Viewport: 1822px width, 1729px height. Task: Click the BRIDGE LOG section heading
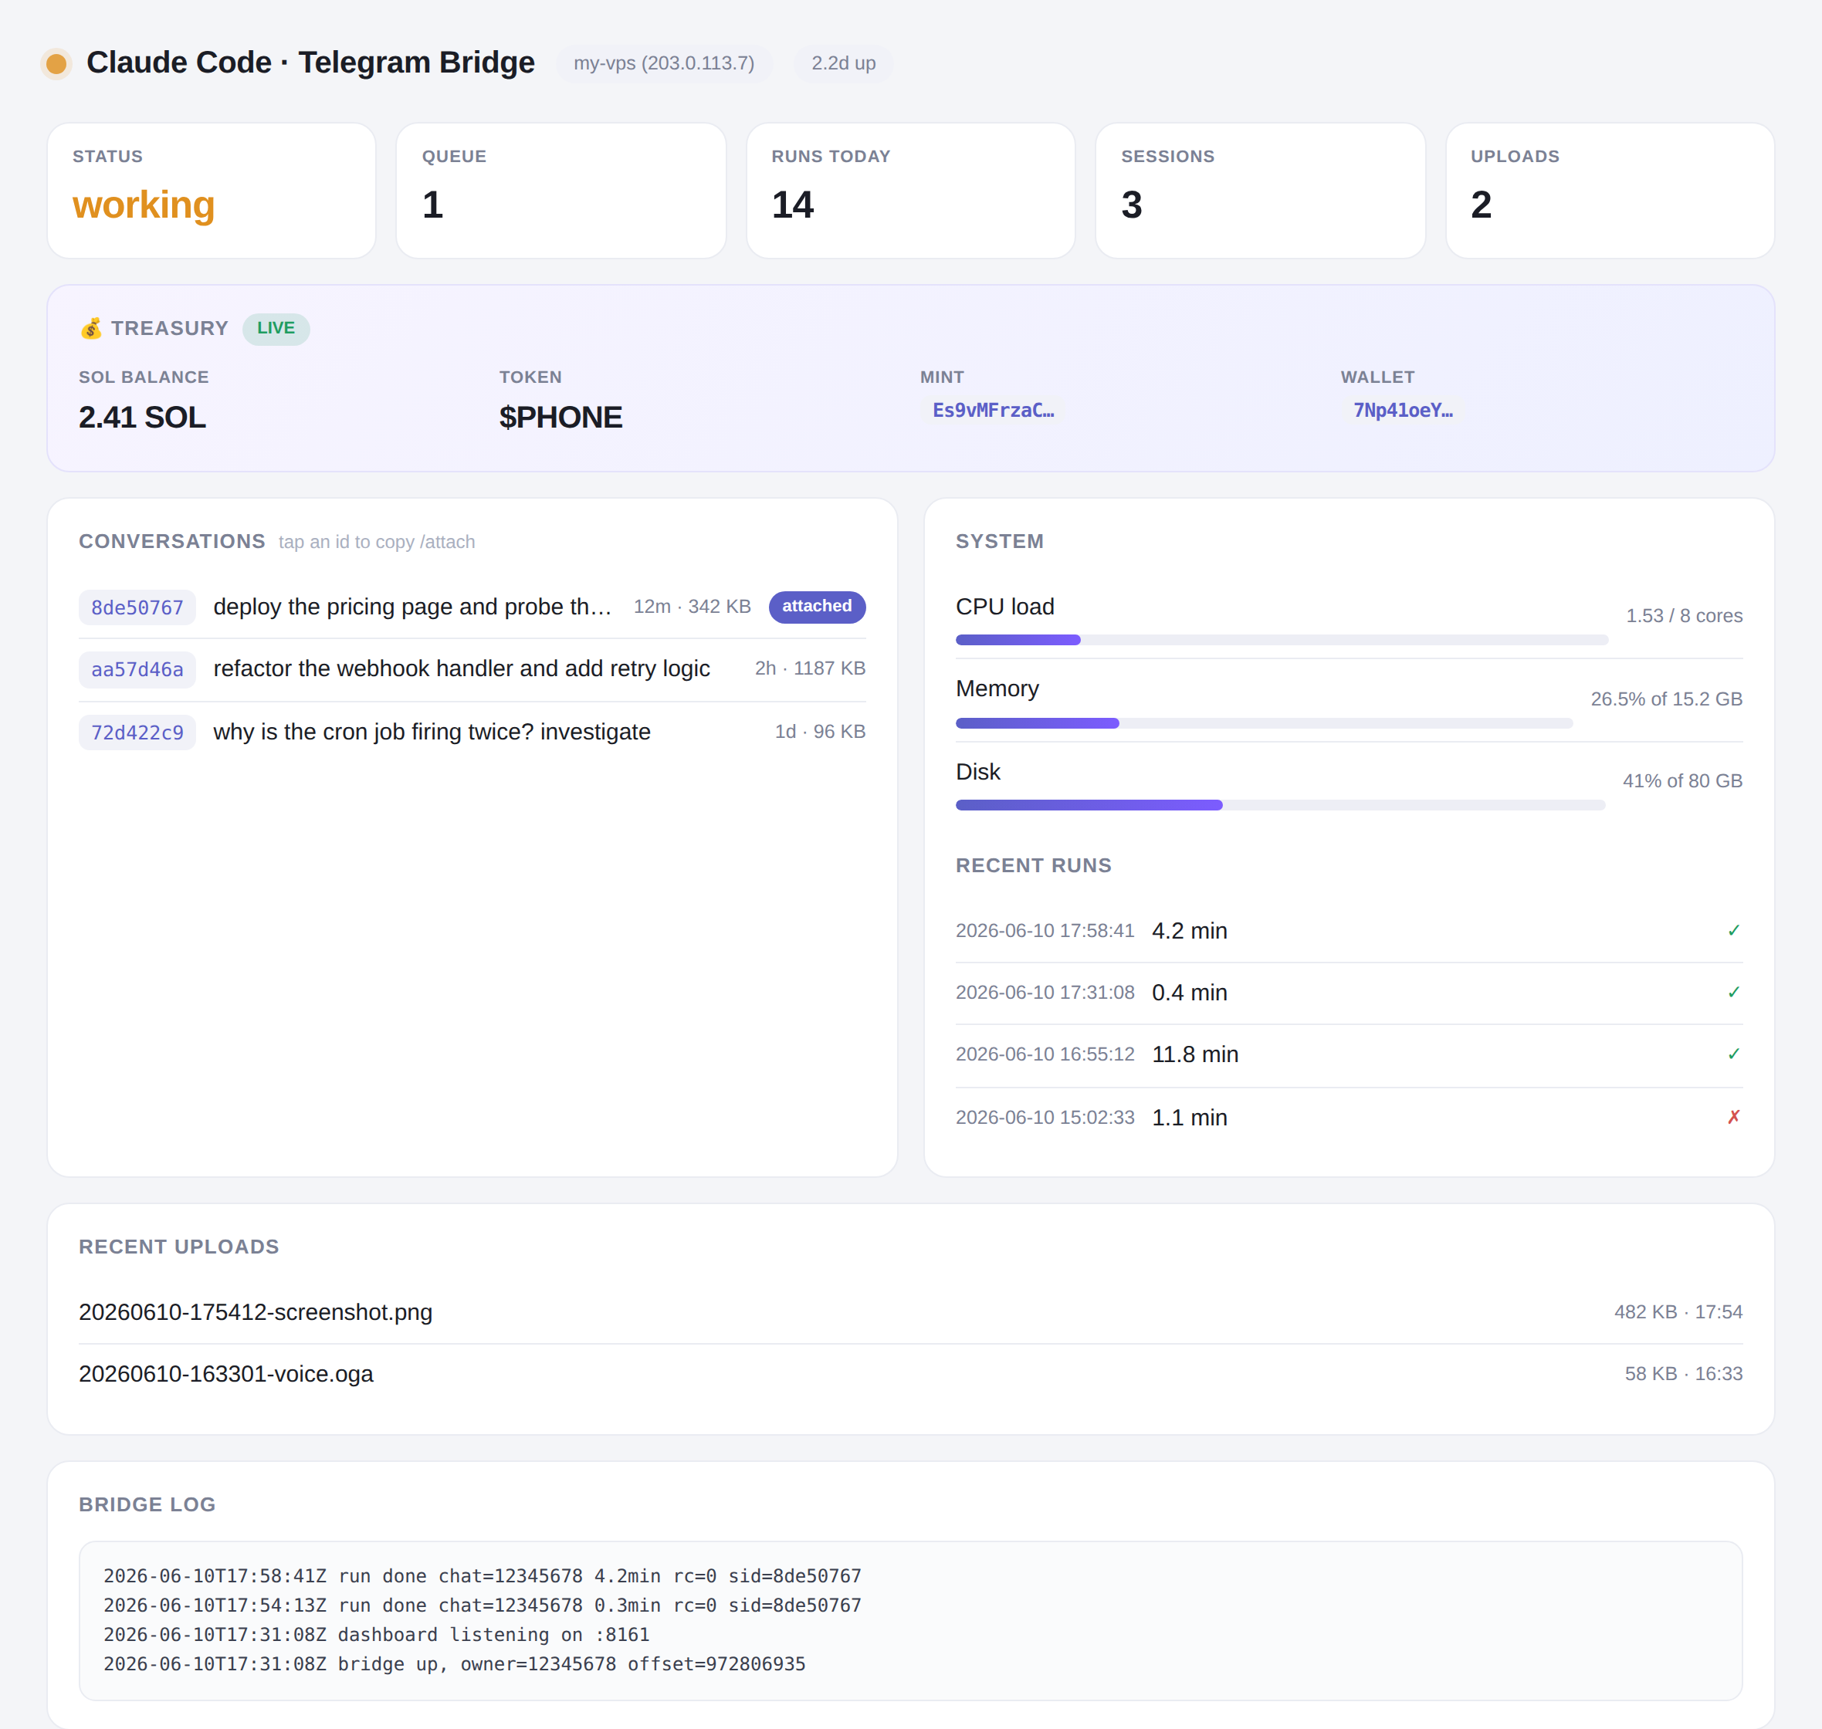pyautogui.click(x=147, y=1504)
